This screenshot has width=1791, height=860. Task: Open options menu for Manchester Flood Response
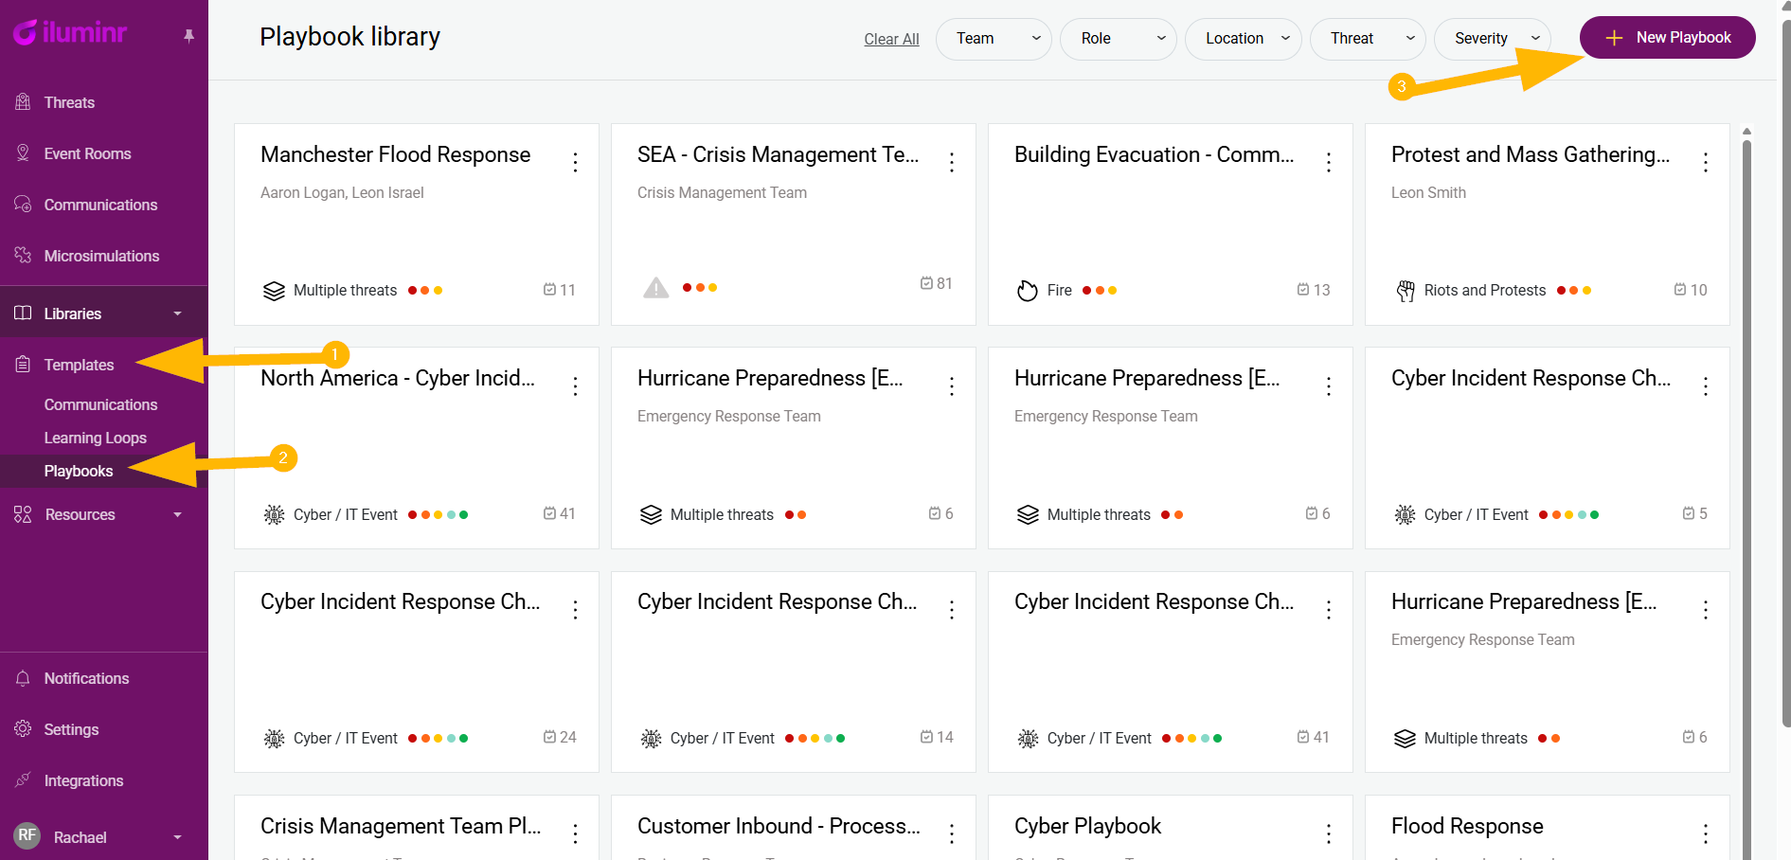click(575, 162)
